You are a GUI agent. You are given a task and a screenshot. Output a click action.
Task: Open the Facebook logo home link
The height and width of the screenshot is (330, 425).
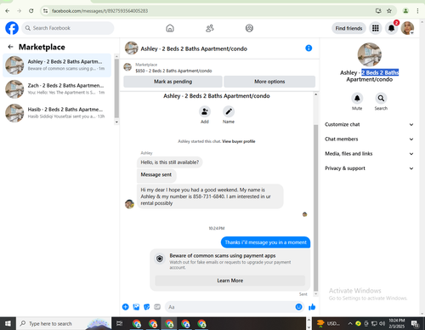12,28
